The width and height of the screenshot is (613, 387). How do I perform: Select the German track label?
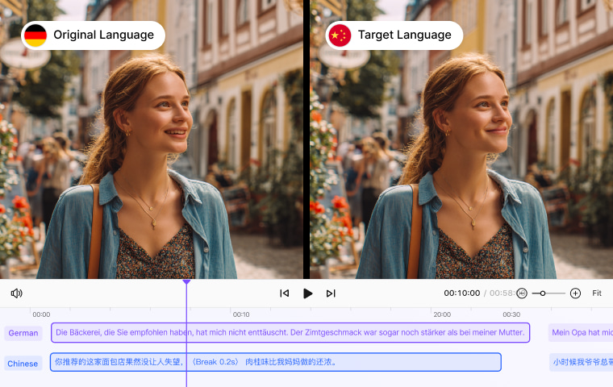click(x=23, y=333)
